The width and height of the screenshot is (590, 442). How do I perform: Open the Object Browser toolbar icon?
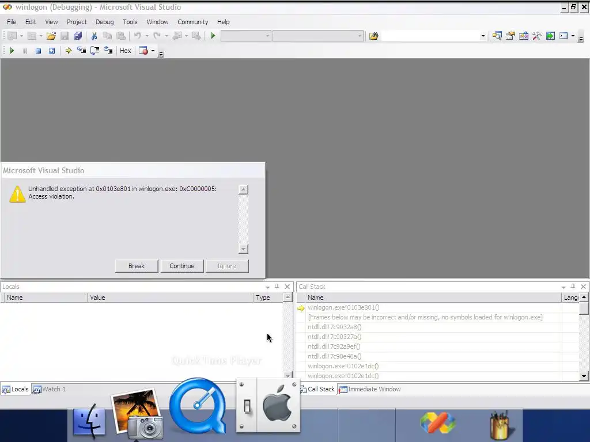[x=523, y=36]
